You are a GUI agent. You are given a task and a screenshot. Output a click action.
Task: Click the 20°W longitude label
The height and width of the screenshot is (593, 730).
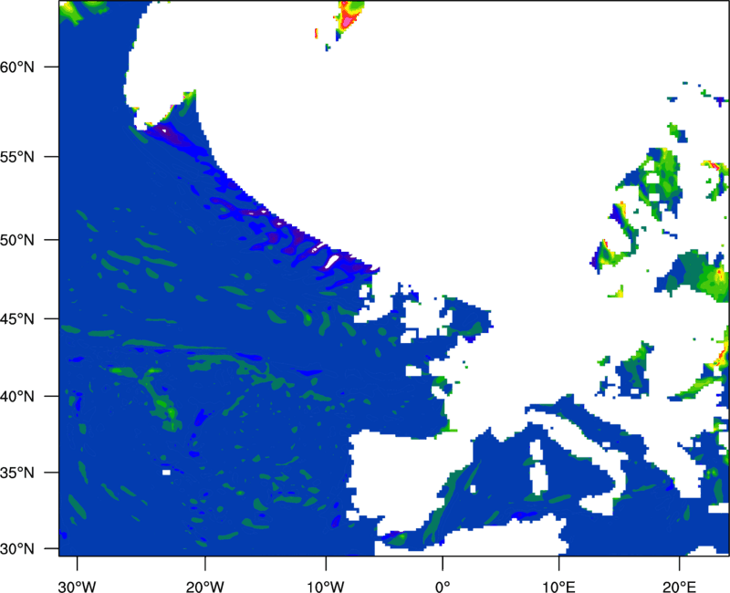pyautogui.click(x=205, y=587)
